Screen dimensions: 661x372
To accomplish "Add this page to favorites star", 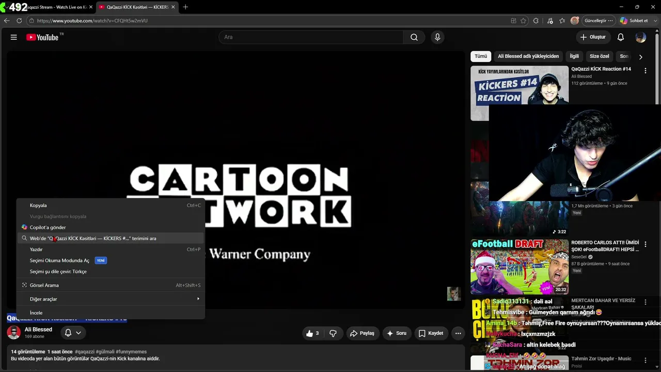I will [x=524, y=21].
